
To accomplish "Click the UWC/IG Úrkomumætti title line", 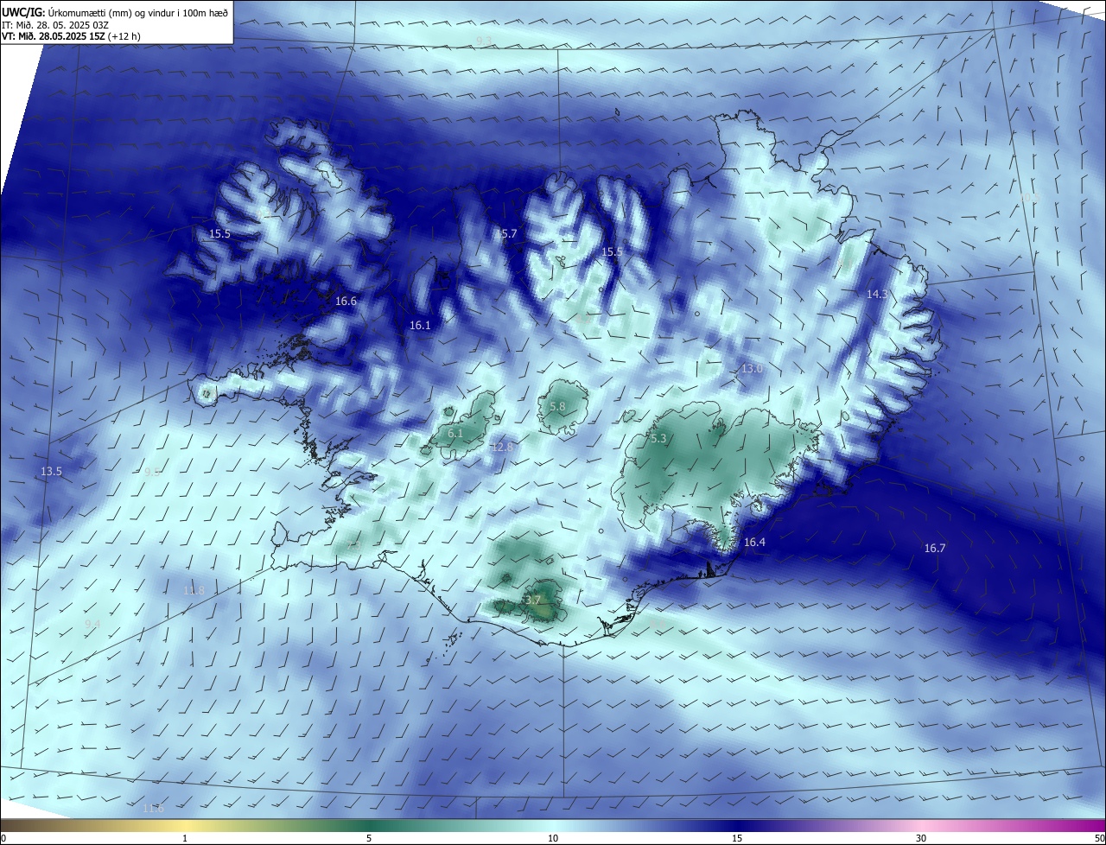I will [x=115, y=12].
